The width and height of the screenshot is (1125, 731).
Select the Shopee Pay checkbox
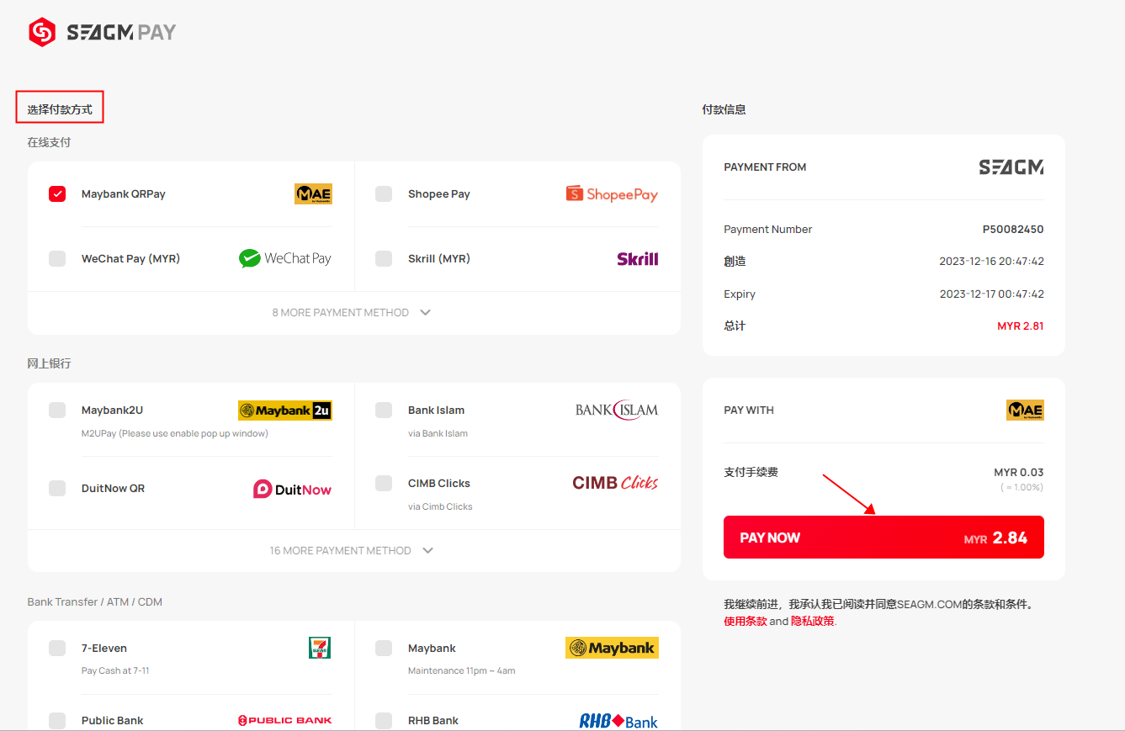(x=384, y=194)
